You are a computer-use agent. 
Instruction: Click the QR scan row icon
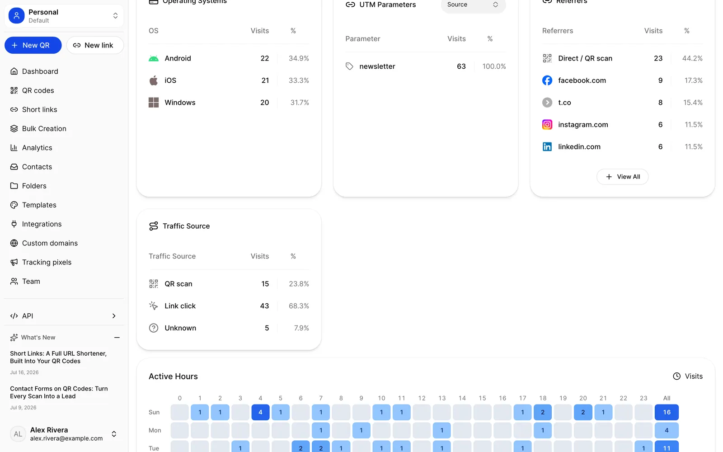[x=154, y=284]
